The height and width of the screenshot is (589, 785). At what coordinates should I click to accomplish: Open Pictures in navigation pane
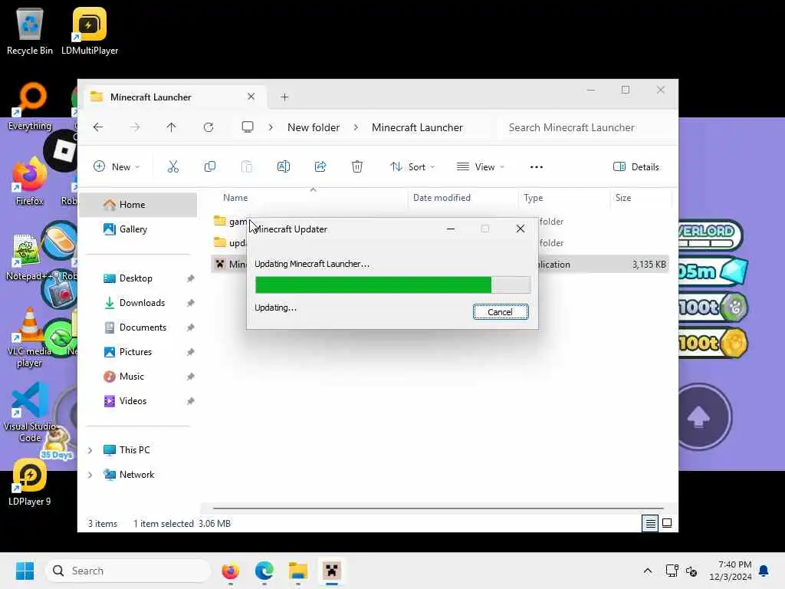point(138,351)
